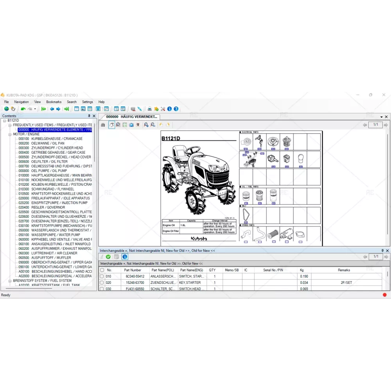Click the blue info icon in parts panel
Viewport: 391px width, 391px height.
tap(125, 257)
